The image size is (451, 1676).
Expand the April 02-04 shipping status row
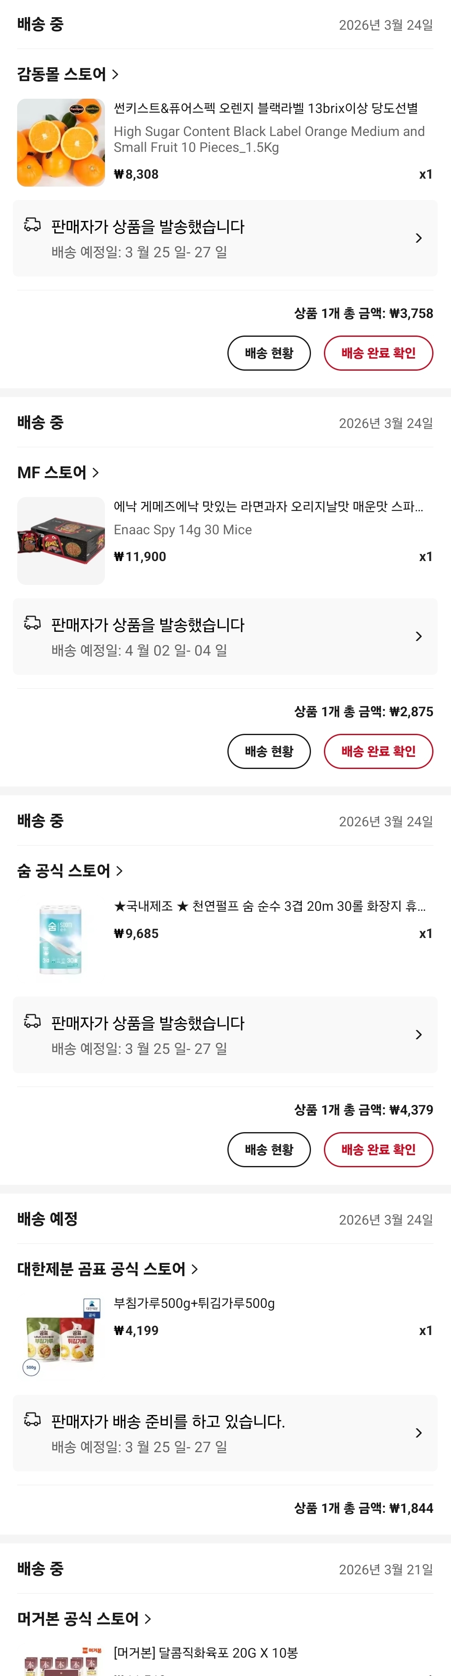418,636
